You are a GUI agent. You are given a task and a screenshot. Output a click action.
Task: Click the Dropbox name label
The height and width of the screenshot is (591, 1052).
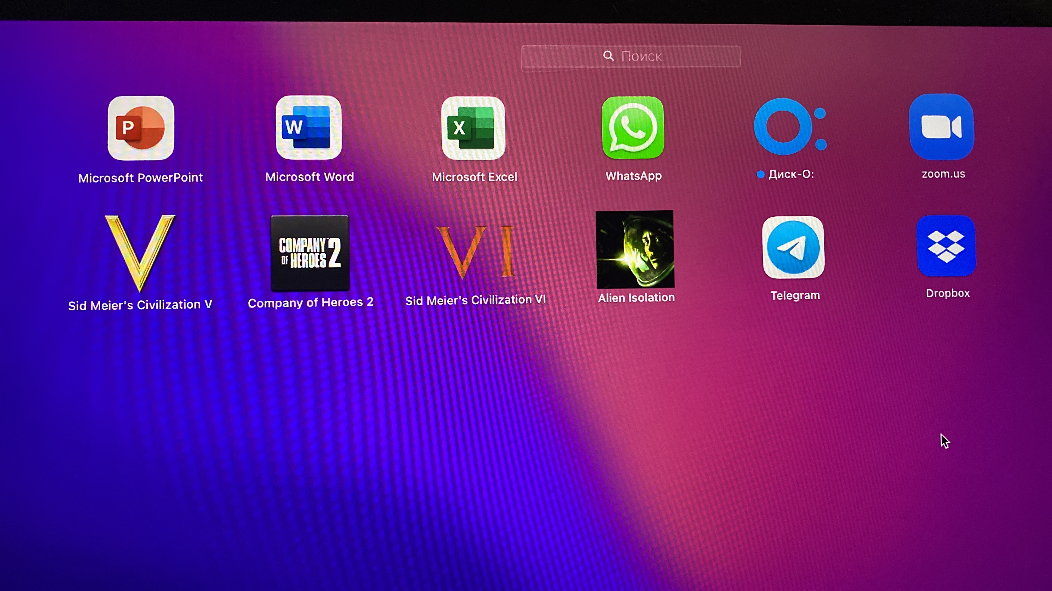(947, 293)
